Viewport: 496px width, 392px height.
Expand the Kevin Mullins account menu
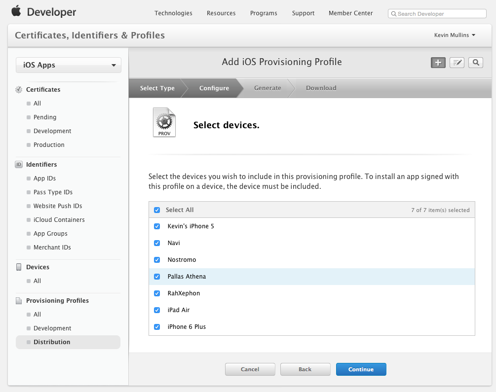point(455,35)
